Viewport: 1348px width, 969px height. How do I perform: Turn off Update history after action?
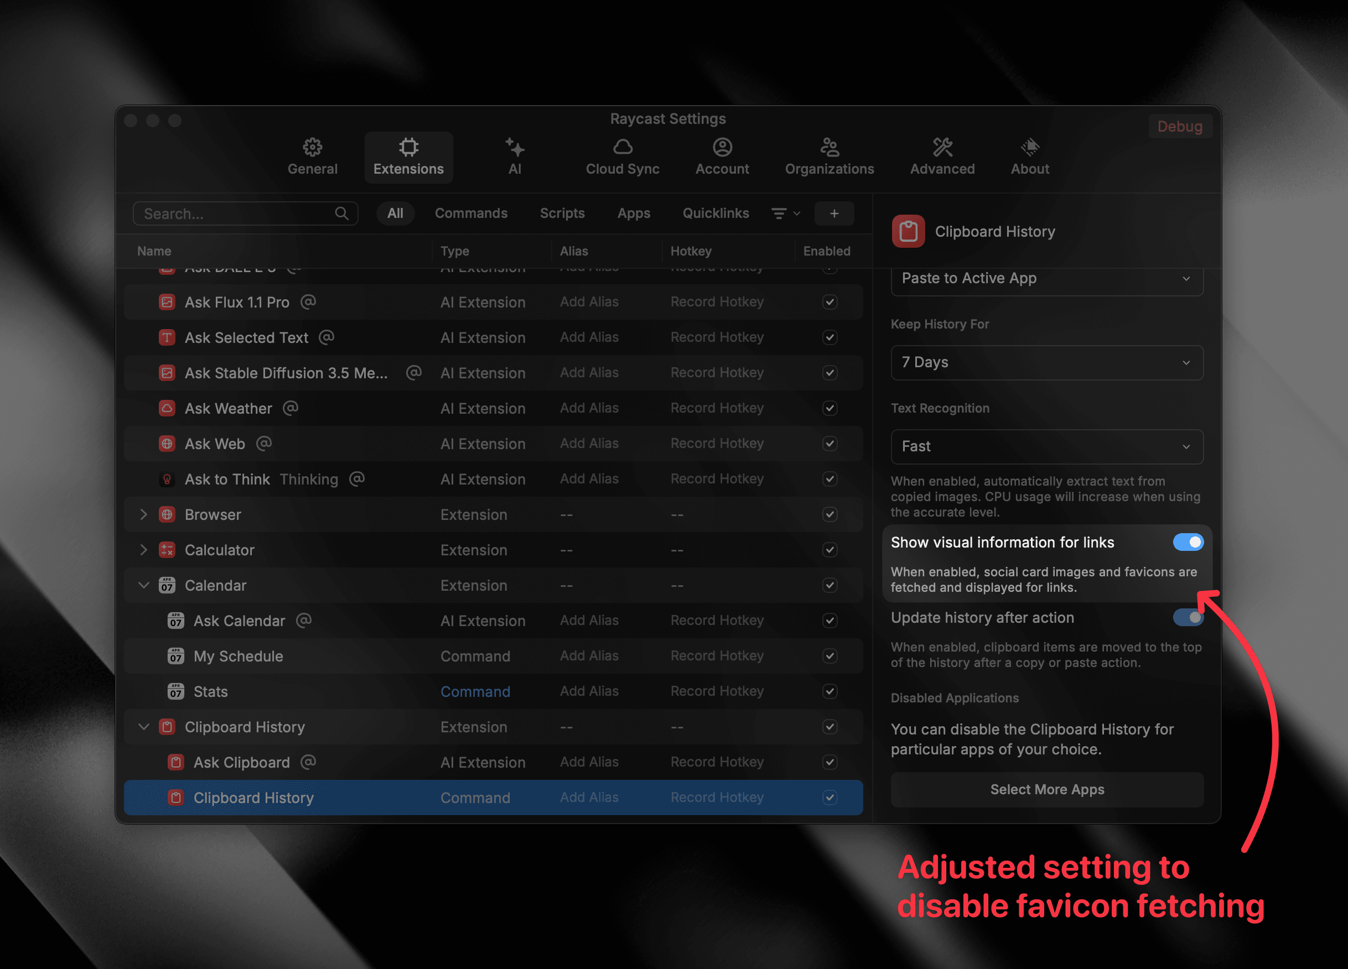pyautogui.click(x=1188, y=618)
